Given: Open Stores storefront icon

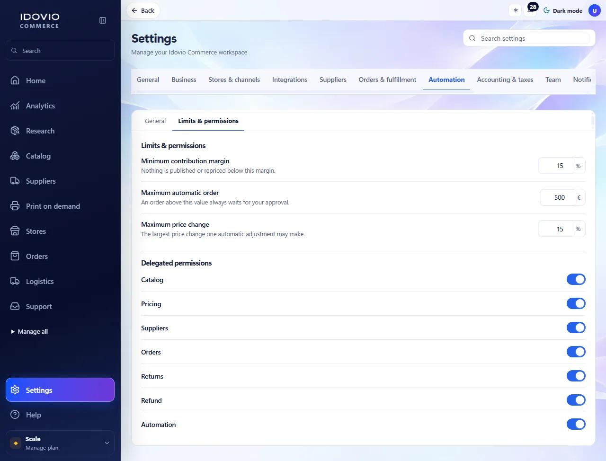Looking at the screenshot, I should point(15,231).
